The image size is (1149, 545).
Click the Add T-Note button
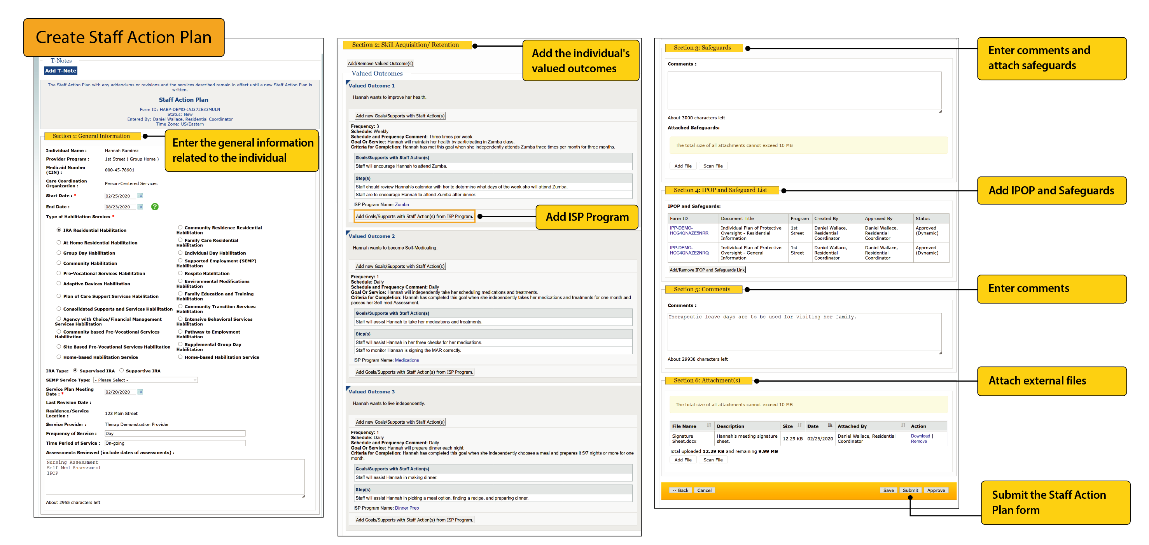point(61,70)
